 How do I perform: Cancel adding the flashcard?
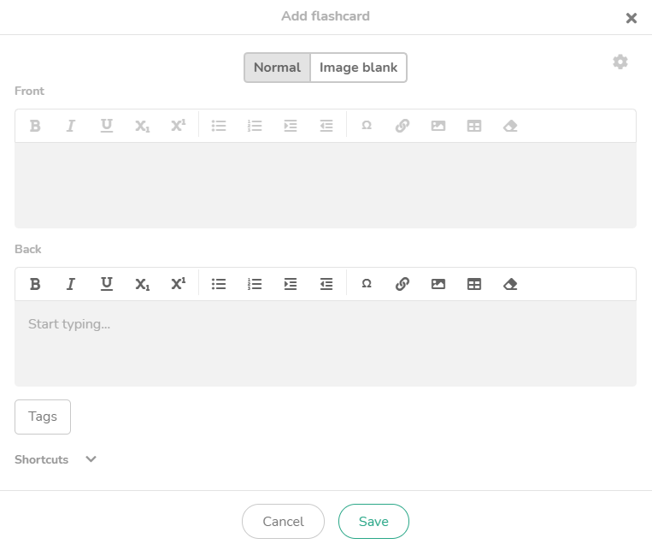coord(283,522)
